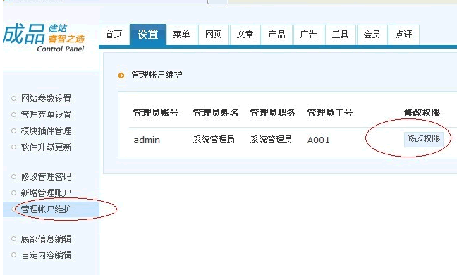This screenshot has width=457, height=275.
Task: Click the orange arrow icon beside 管理帐户维护 heading
Action: tap(121, 75)
